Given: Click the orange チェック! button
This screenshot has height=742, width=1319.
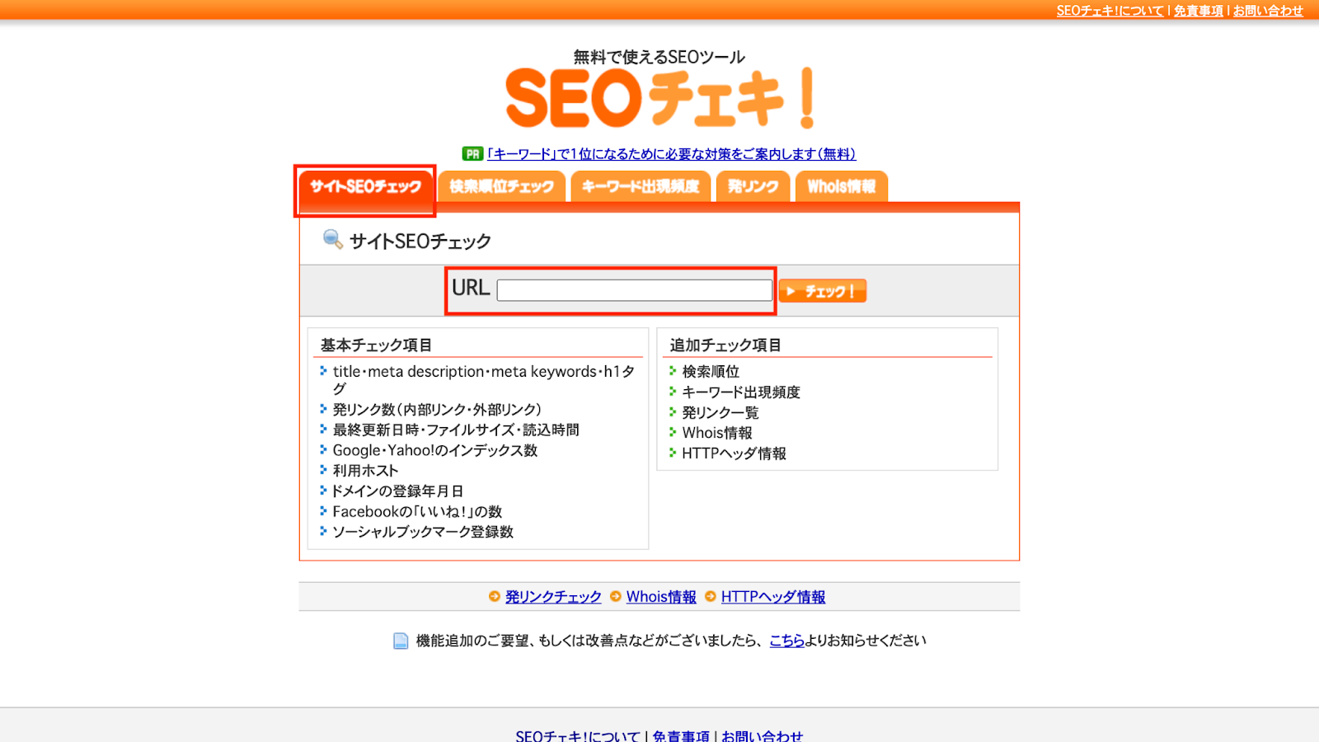Looking at the screenshot, I should click(823, 291).
